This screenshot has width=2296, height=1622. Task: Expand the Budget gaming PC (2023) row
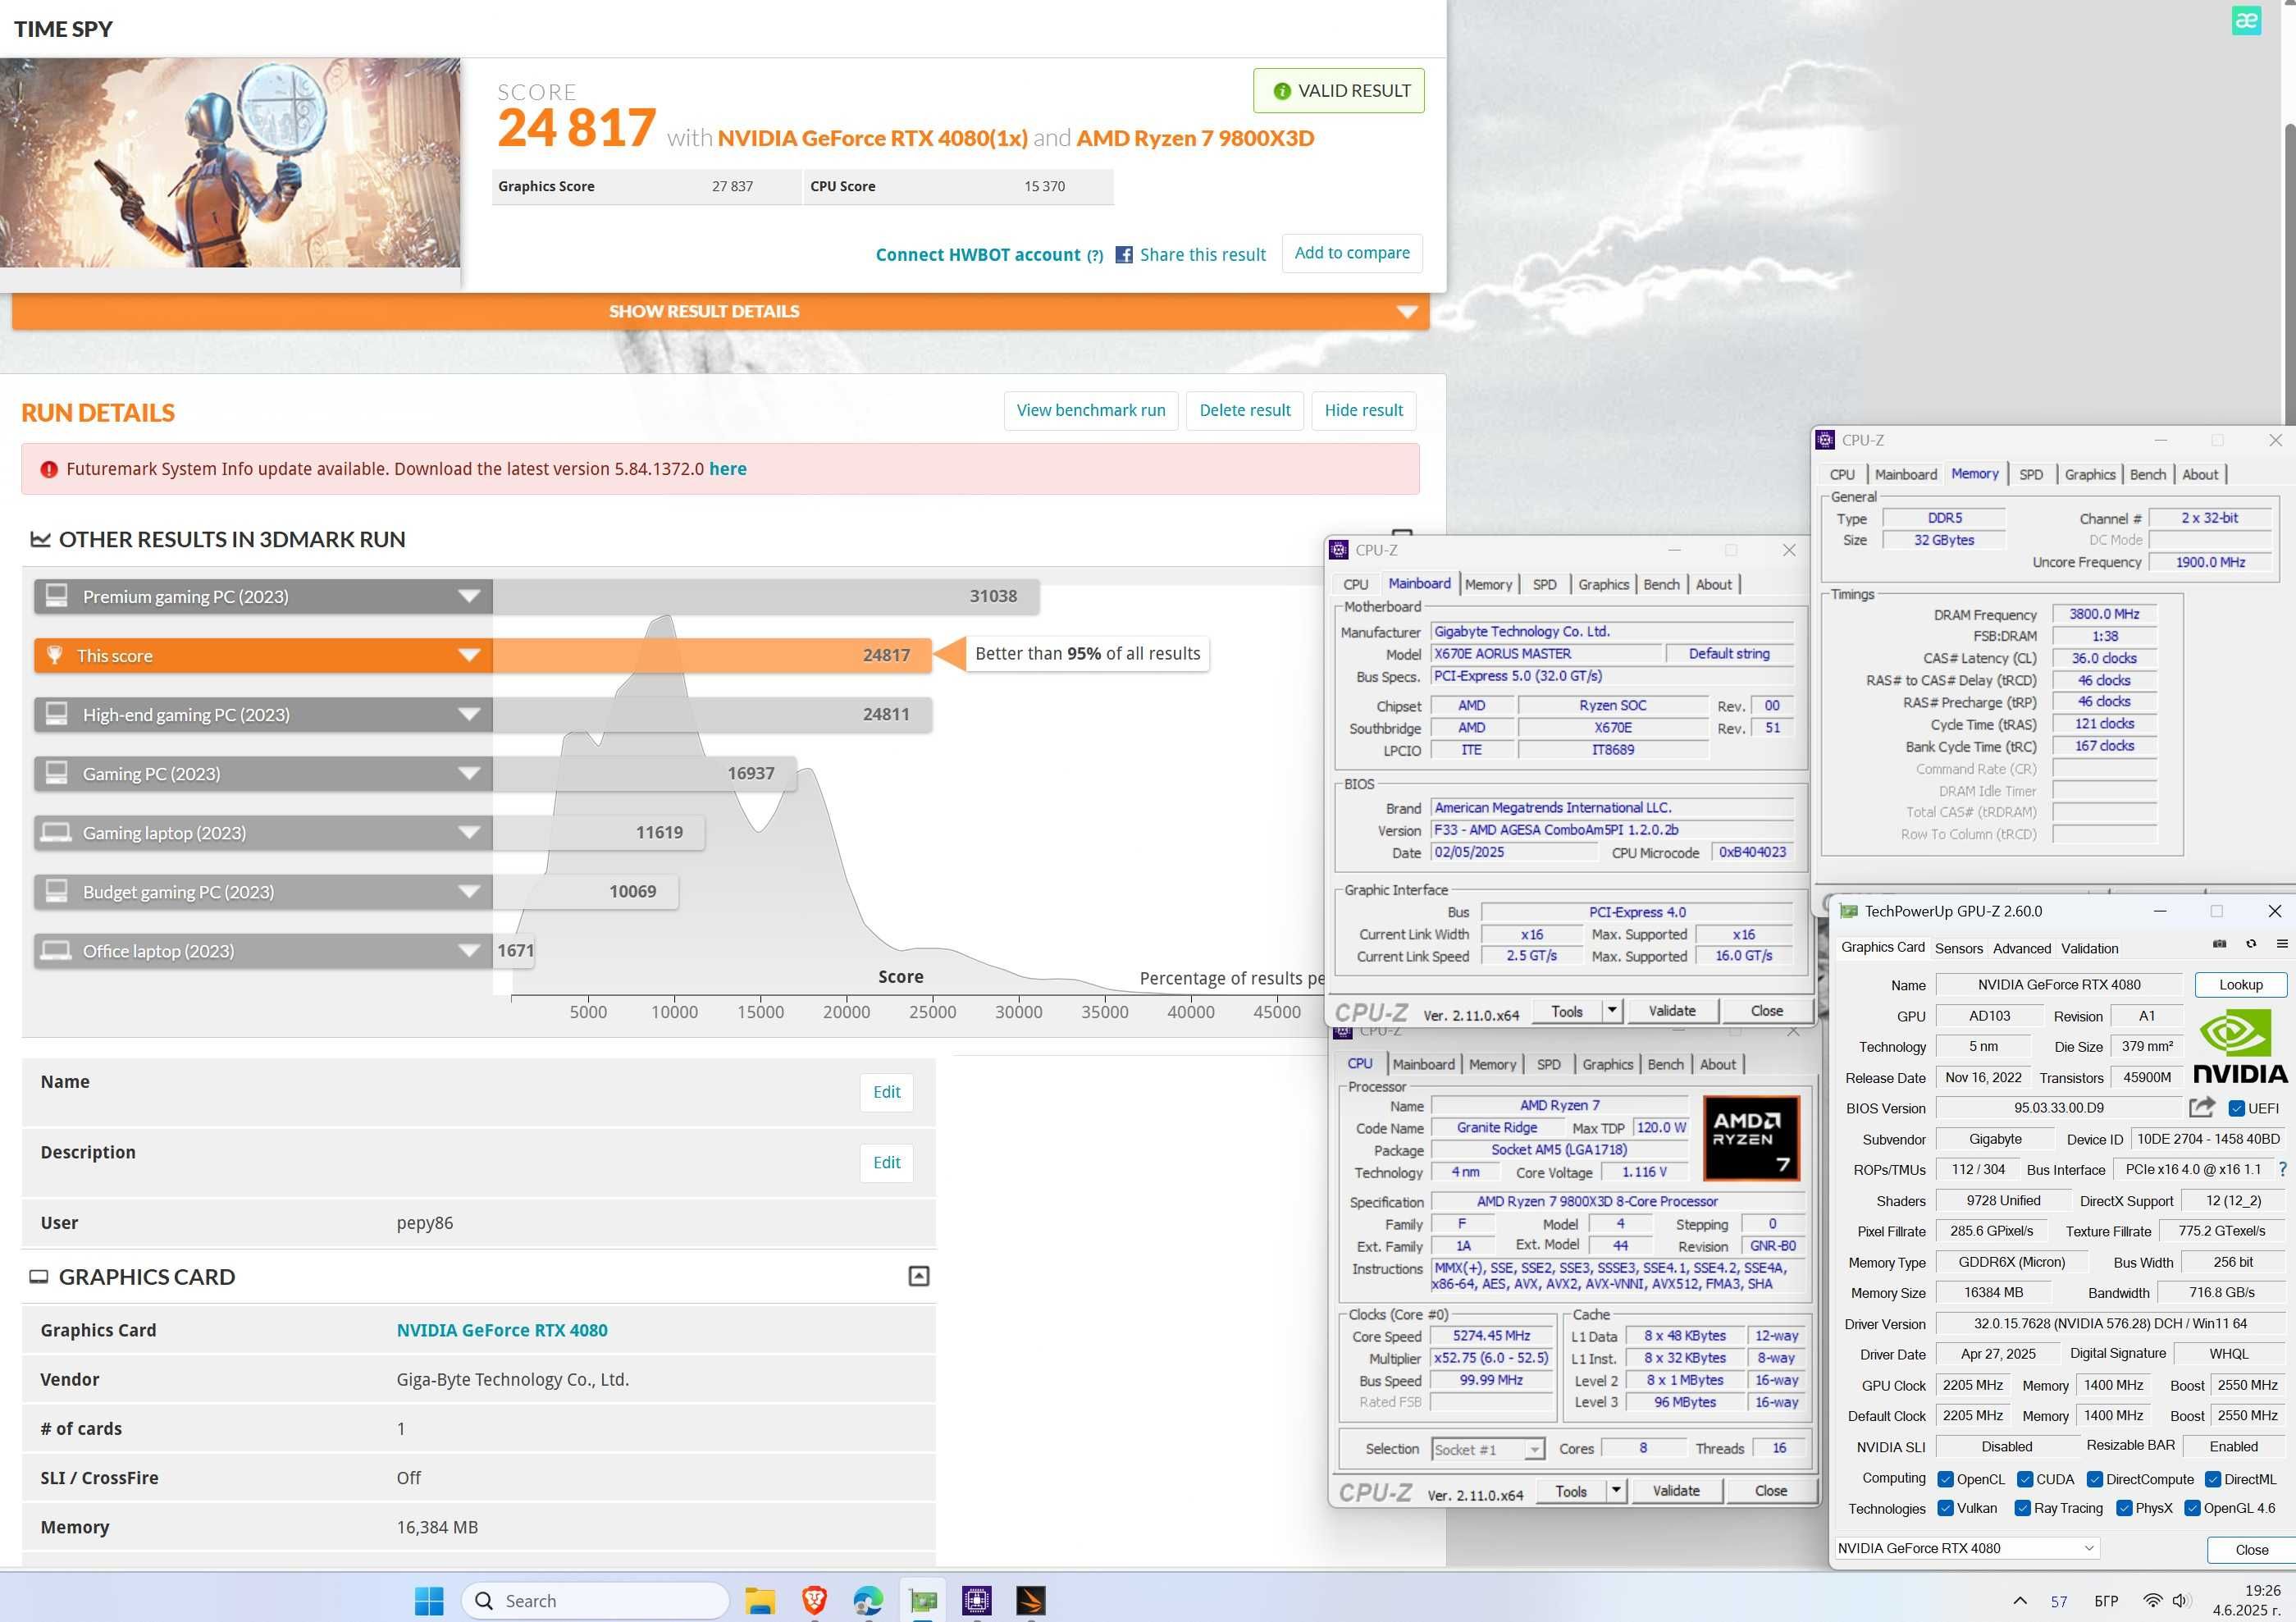[469, 891]
